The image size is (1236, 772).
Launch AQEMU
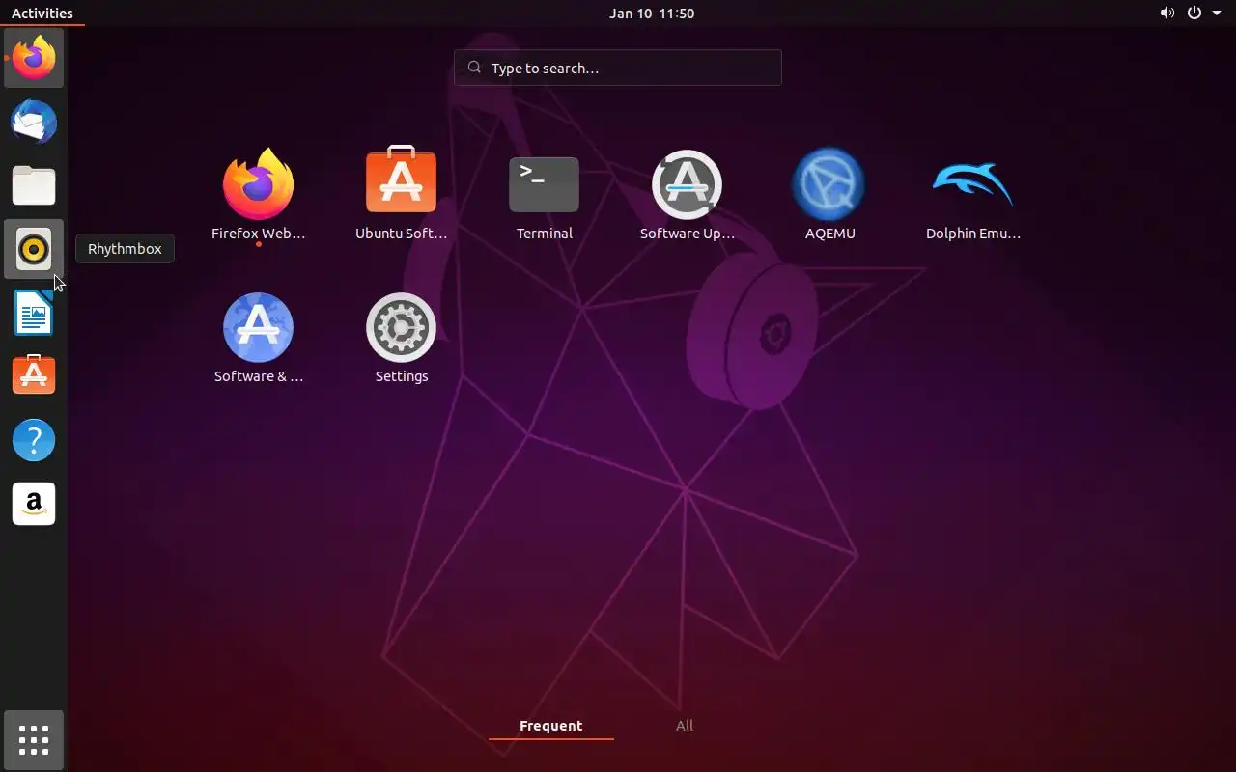click(x=829, y=196)
